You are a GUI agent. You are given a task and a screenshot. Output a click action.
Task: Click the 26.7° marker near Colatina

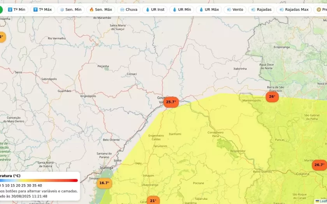click(319, 165)
